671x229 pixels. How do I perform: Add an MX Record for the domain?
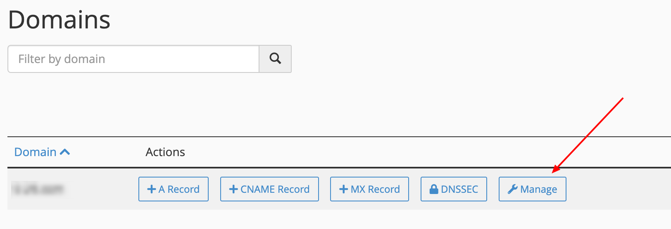coord(369,189)
